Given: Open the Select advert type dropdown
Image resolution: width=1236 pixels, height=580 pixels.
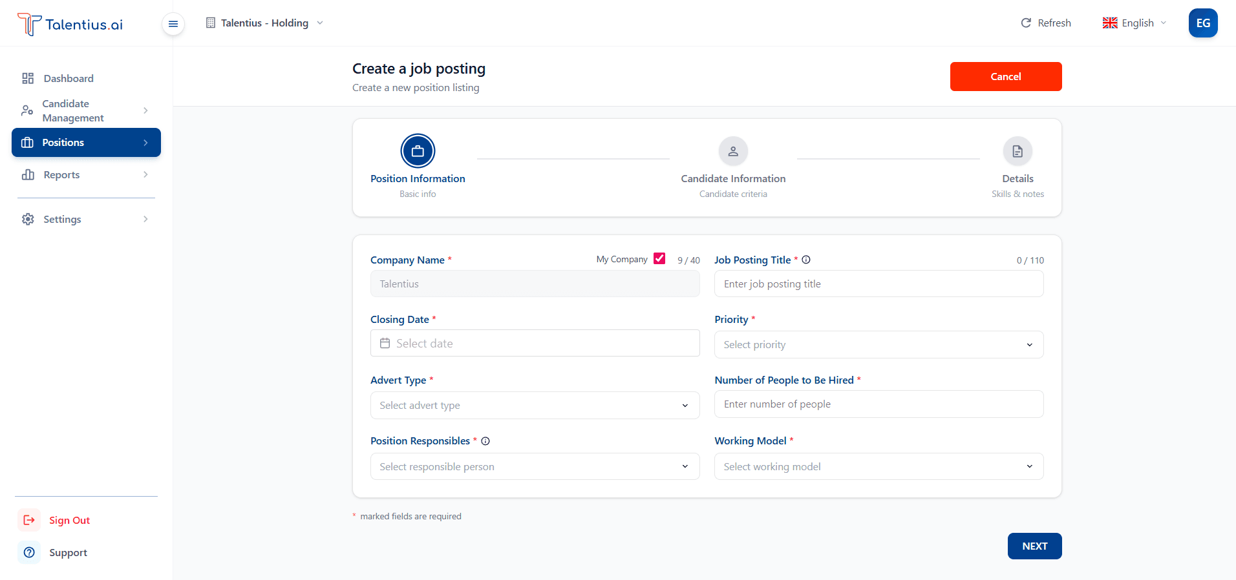Looking at the screenshot, I should coord(535,405).
